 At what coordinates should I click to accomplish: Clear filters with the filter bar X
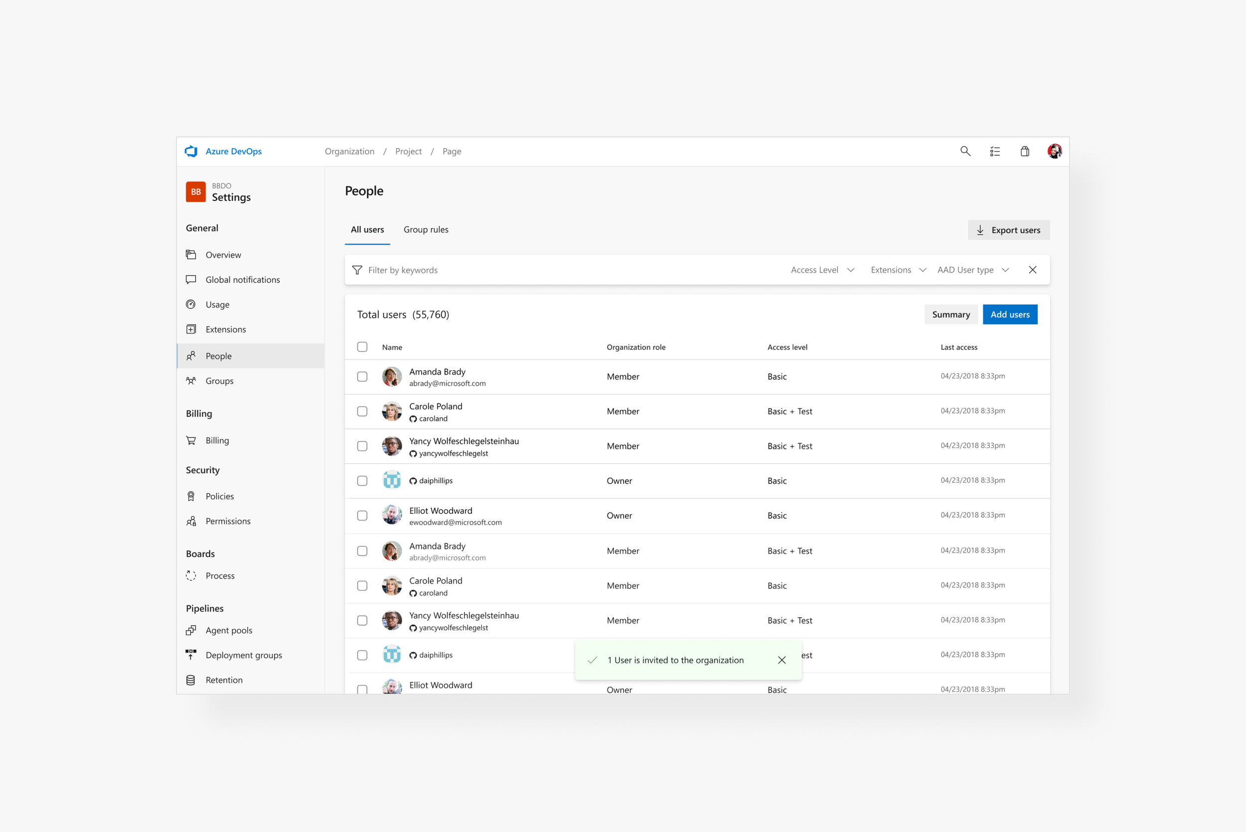point(1033,270)
